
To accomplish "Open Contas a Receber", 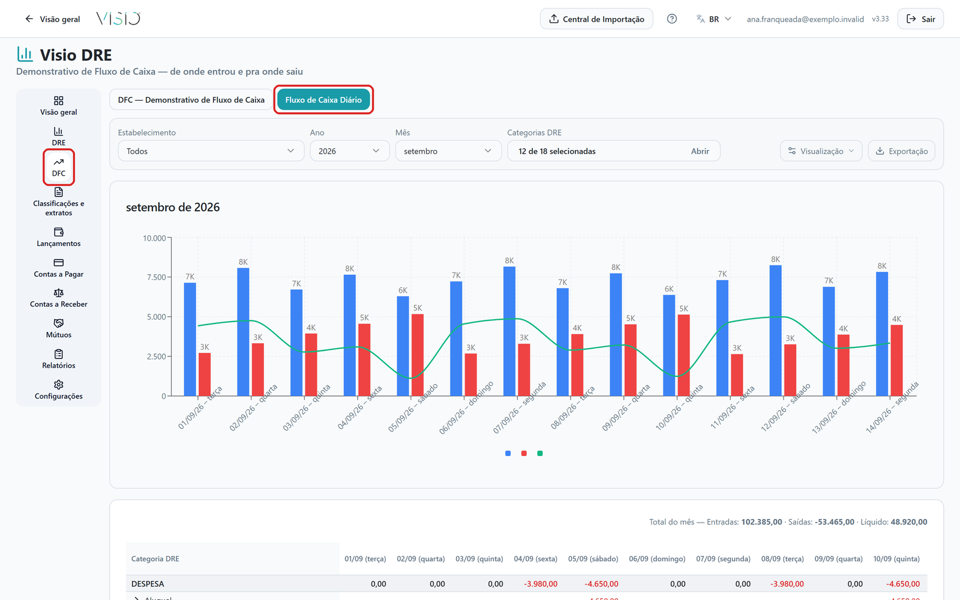I will pyautogui.click(x=59, y=298).
